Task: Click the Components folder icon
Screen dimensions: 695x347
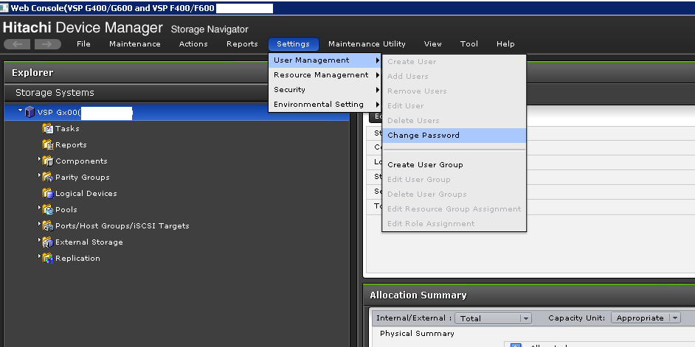Action: 47,161
